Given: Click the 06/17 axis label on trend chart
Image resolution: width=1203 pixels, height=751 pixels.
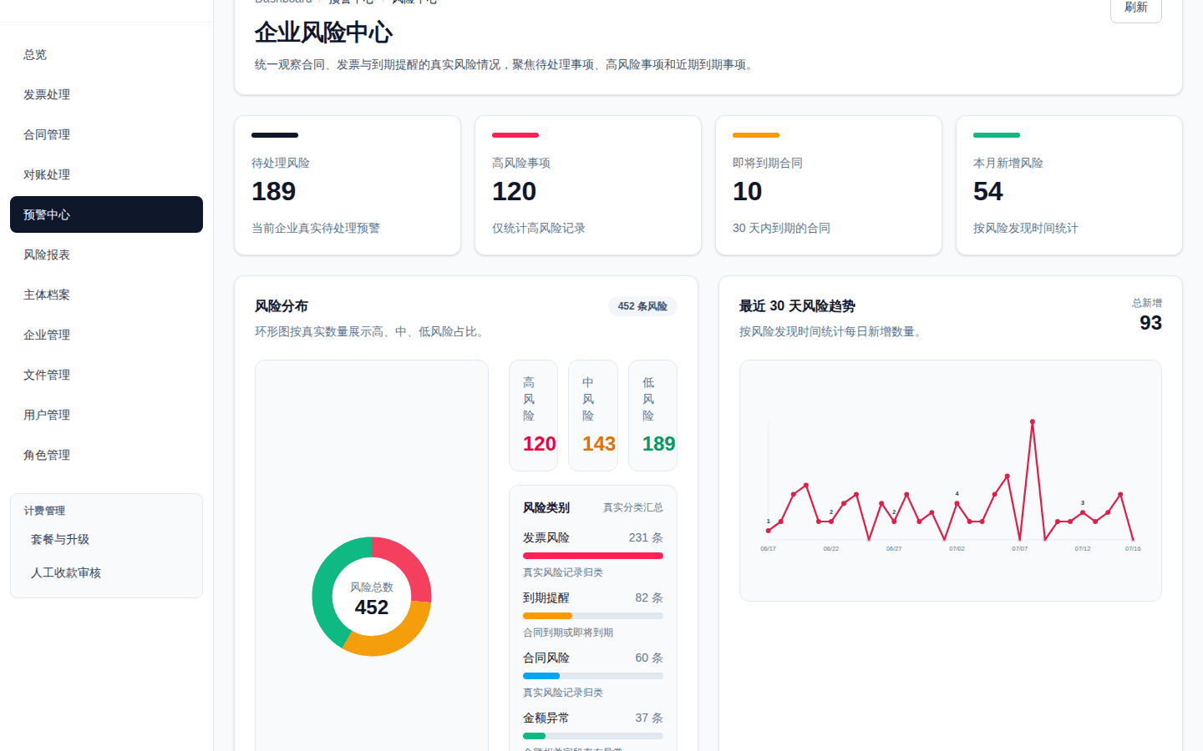Looking at the screenshot, I should (x=769, y=548).
